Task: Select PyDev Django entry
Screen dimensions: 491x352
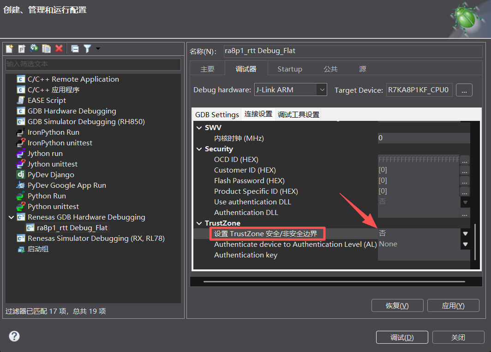Action: click(x=51, y=175)
